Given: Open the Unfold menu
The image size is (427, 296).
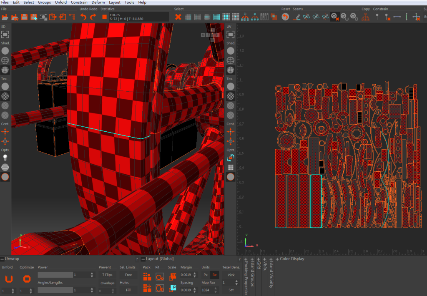Looking at the screenshot, I should coord(61,2).
